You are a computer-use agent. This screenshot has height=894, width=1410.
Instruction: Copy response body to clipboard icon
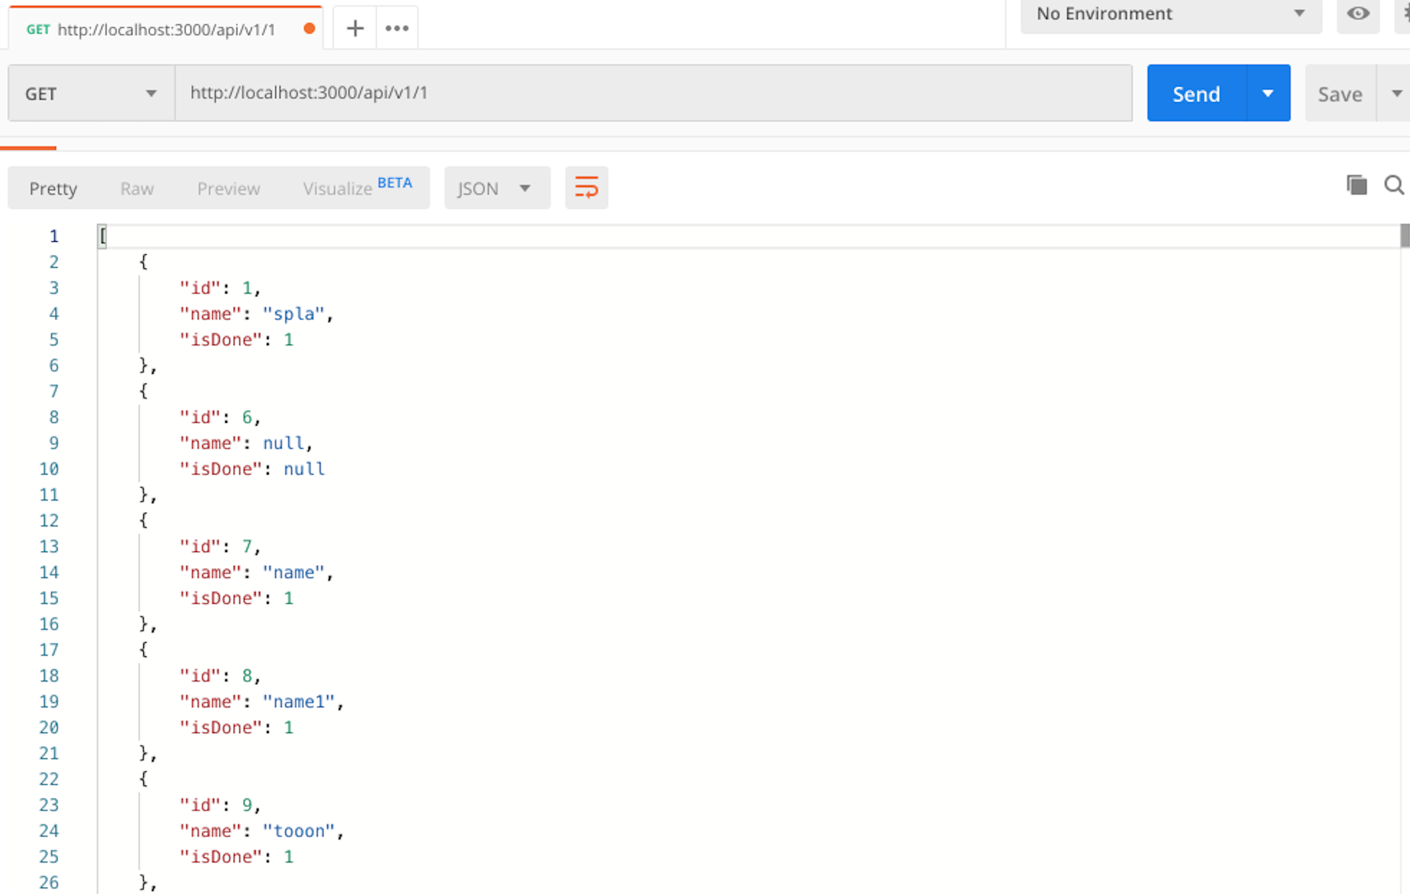coord(1356,185)
